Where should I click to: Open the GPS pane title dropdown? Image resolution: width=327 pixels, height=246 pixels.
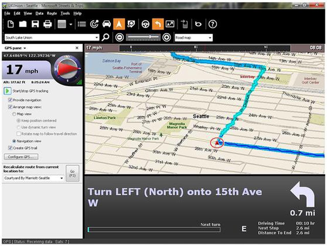25,48
